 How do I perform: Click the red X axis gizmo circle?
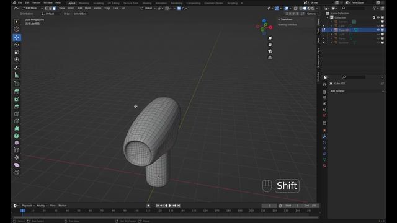tap(270, 27)
